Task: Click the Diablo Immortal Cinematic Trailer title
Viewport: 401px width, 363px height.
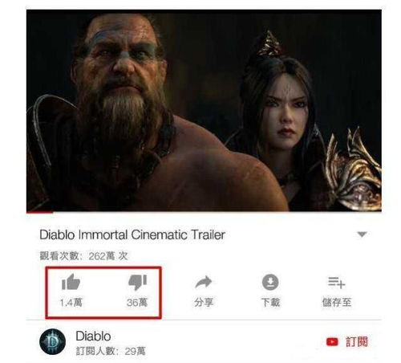Action: [132, 235]
